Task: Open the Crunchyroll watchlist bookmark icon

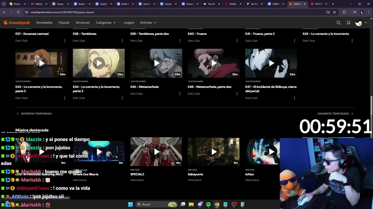Action: 349,23
